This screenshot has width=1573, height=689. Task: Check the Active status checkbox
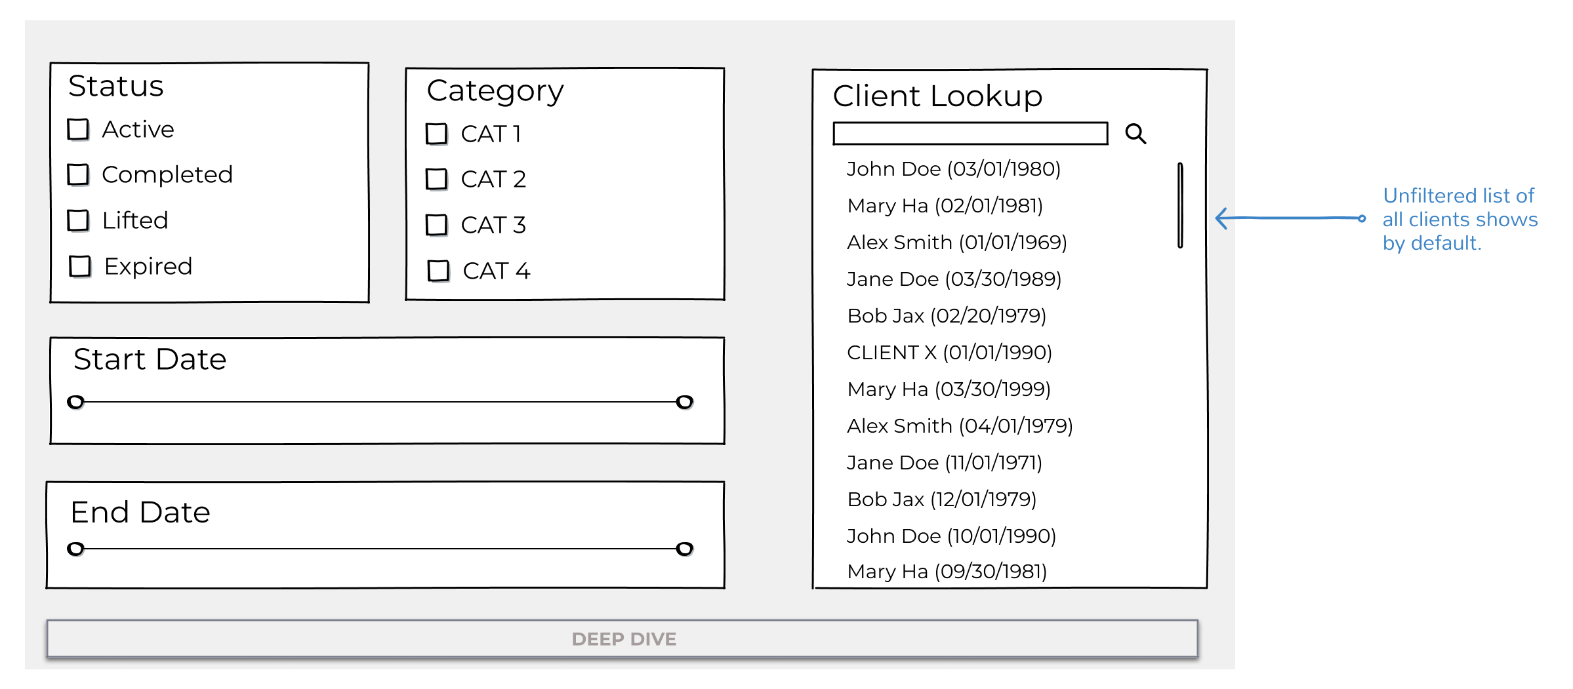click(x=78, y=129)
